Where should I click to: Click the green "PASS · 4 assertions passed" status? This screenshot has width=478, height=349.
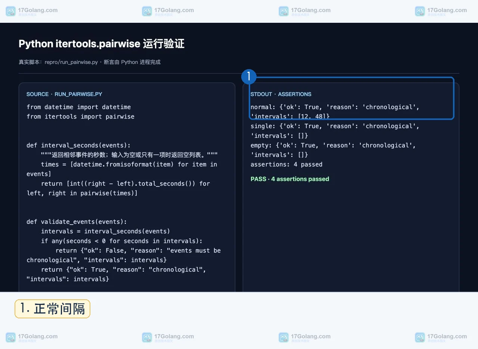tap(290, 179)
